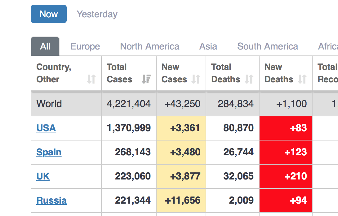Sort by New Deaths arrows icon
The image size is (338, 216).
302,79
